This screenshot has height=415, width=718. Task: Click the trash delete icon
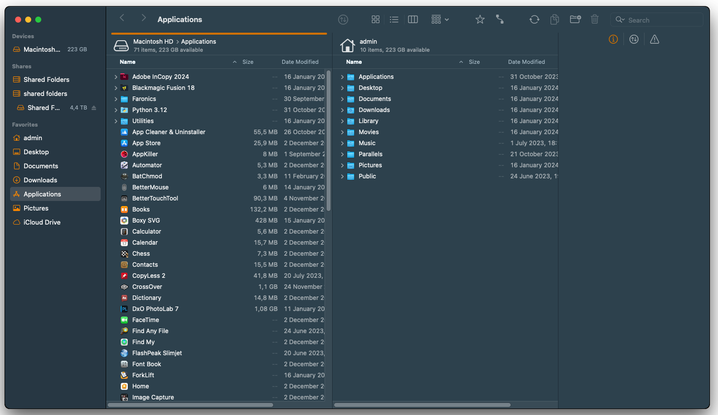(595, 20)
